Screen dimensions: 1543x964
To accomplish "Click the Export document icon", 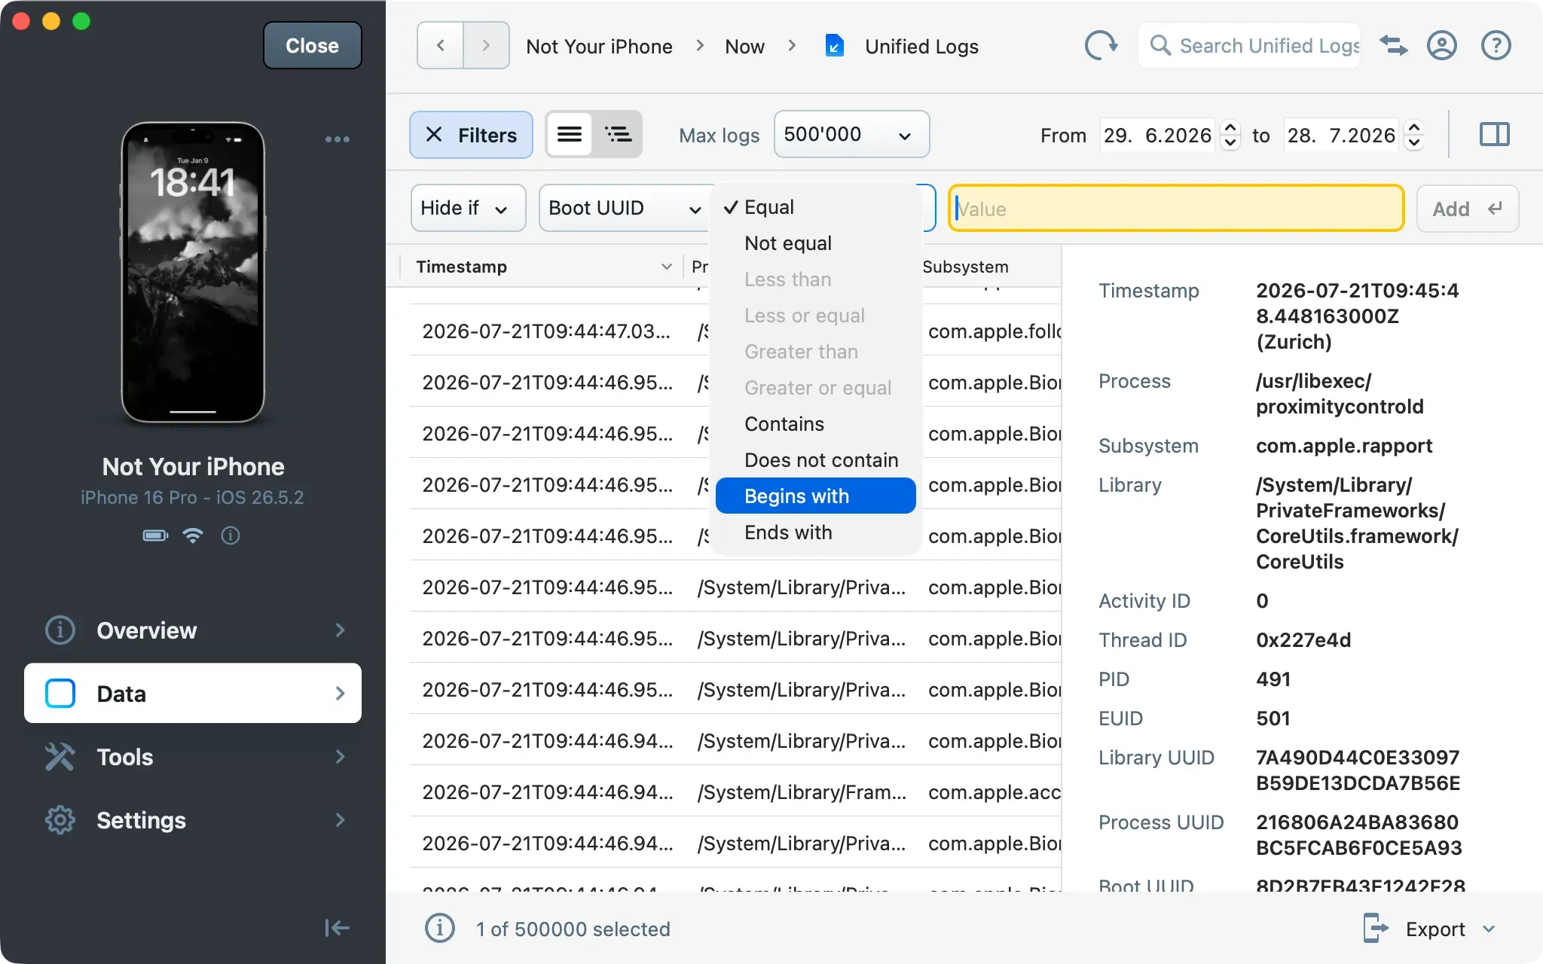I will (x=1375, y=929).
